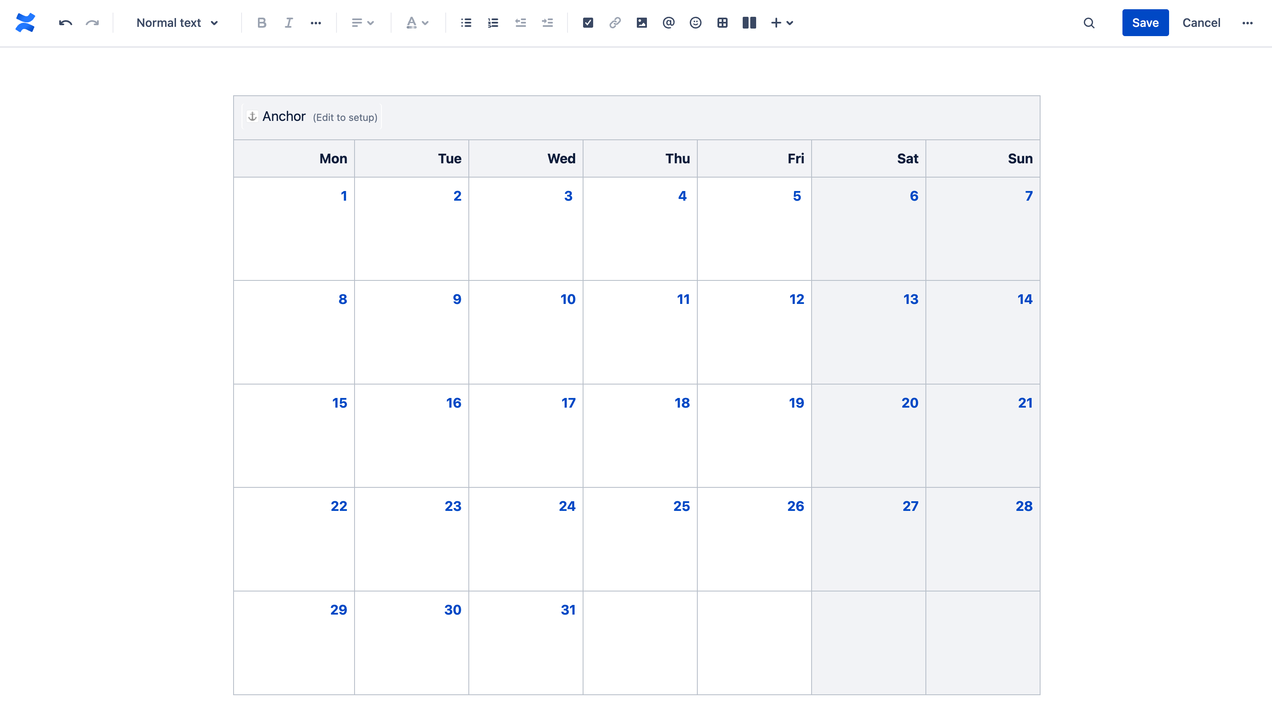The image size is (1272, 717).
Task: Click the day 28 link
Action: click(x=1024, y=506)
